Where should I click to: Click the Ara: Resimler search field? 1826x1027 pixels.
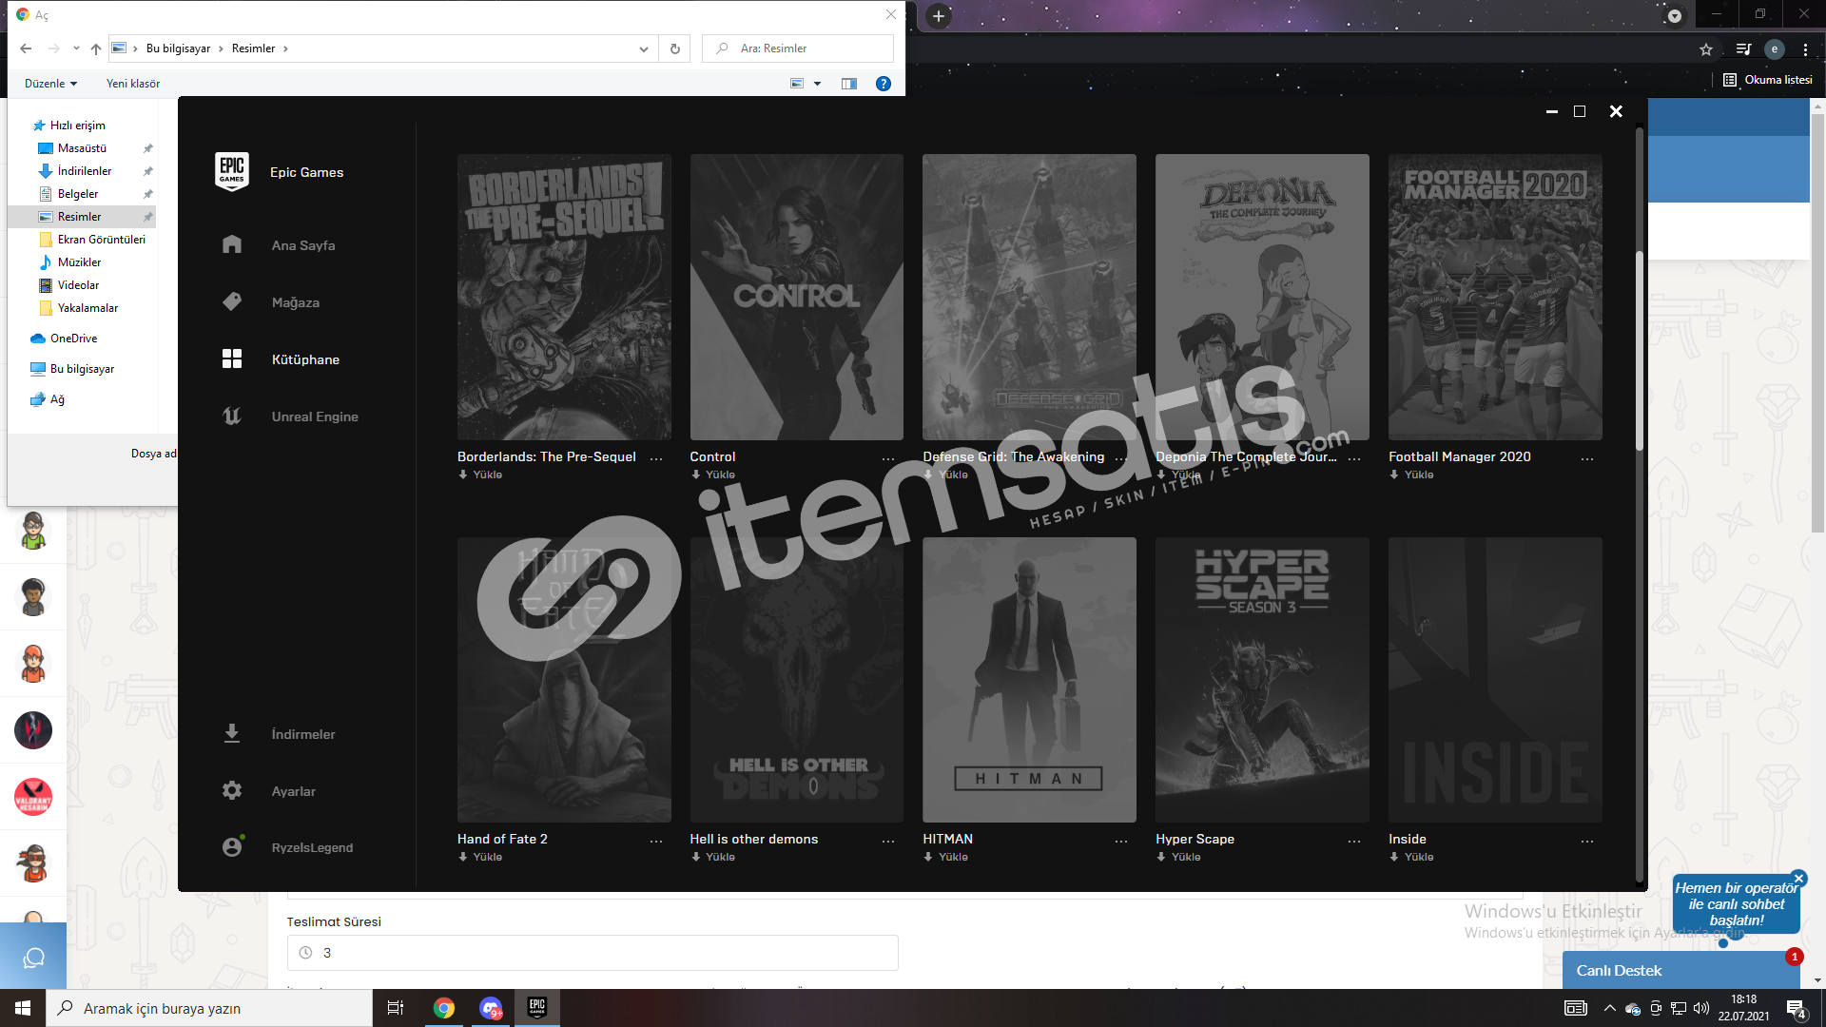point(799,48)
